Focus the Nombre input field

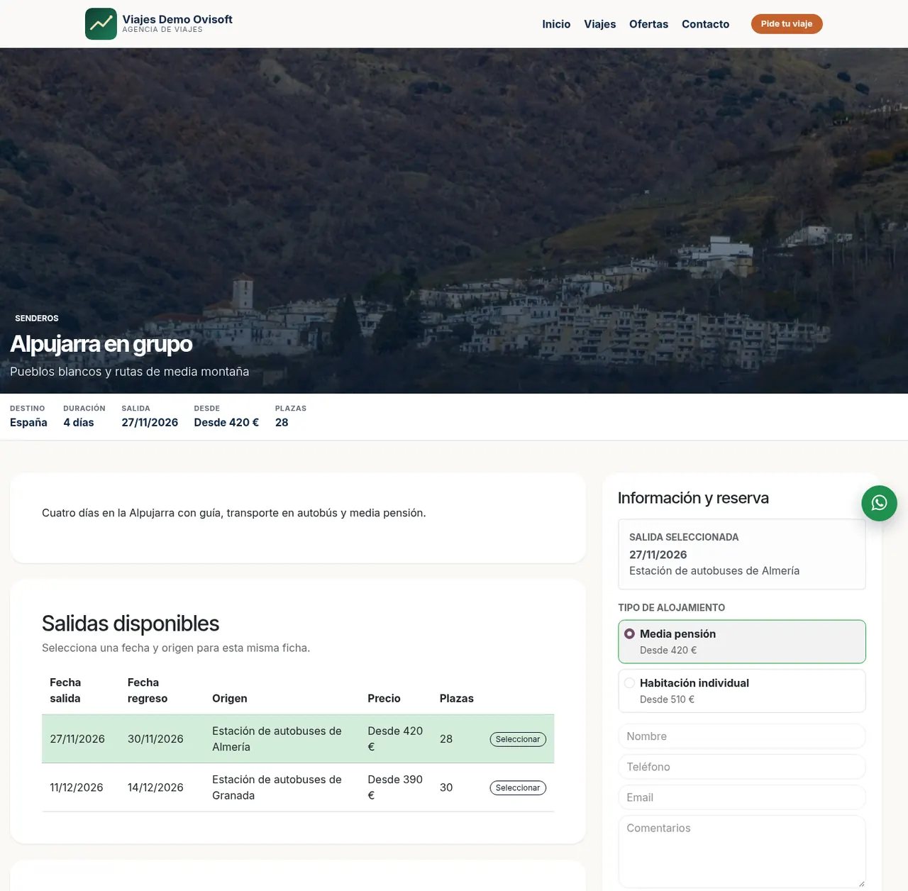point(742,736)
